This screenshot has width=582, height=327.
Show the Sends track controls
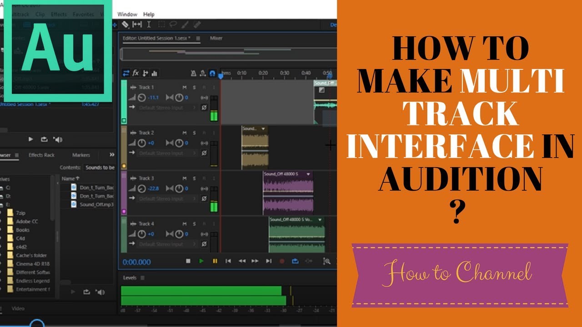point(145,73)
